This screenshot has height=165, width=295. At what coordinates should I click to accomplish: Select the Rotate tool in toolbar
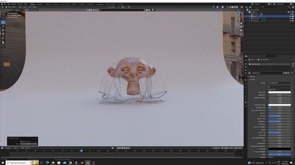[3, 26]
